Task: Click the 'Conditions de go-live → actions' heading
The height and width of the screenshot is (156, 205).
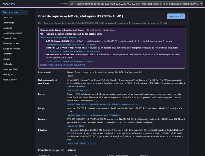Action: click(x=57, y=150)
